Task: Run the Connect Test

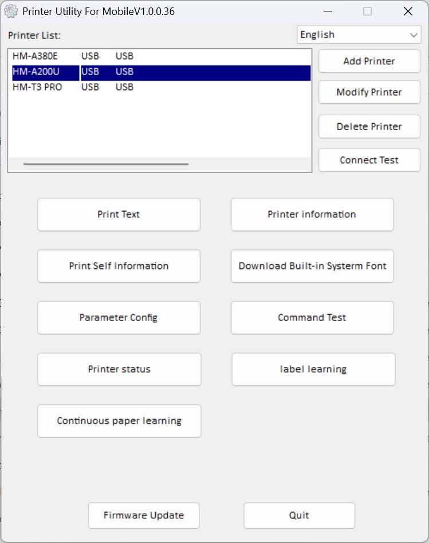Action: [x=369, y=160]
